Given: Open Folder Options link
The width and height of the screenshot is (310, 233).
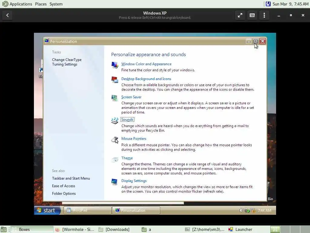Looking at the screenshot, I should [64, 194].
